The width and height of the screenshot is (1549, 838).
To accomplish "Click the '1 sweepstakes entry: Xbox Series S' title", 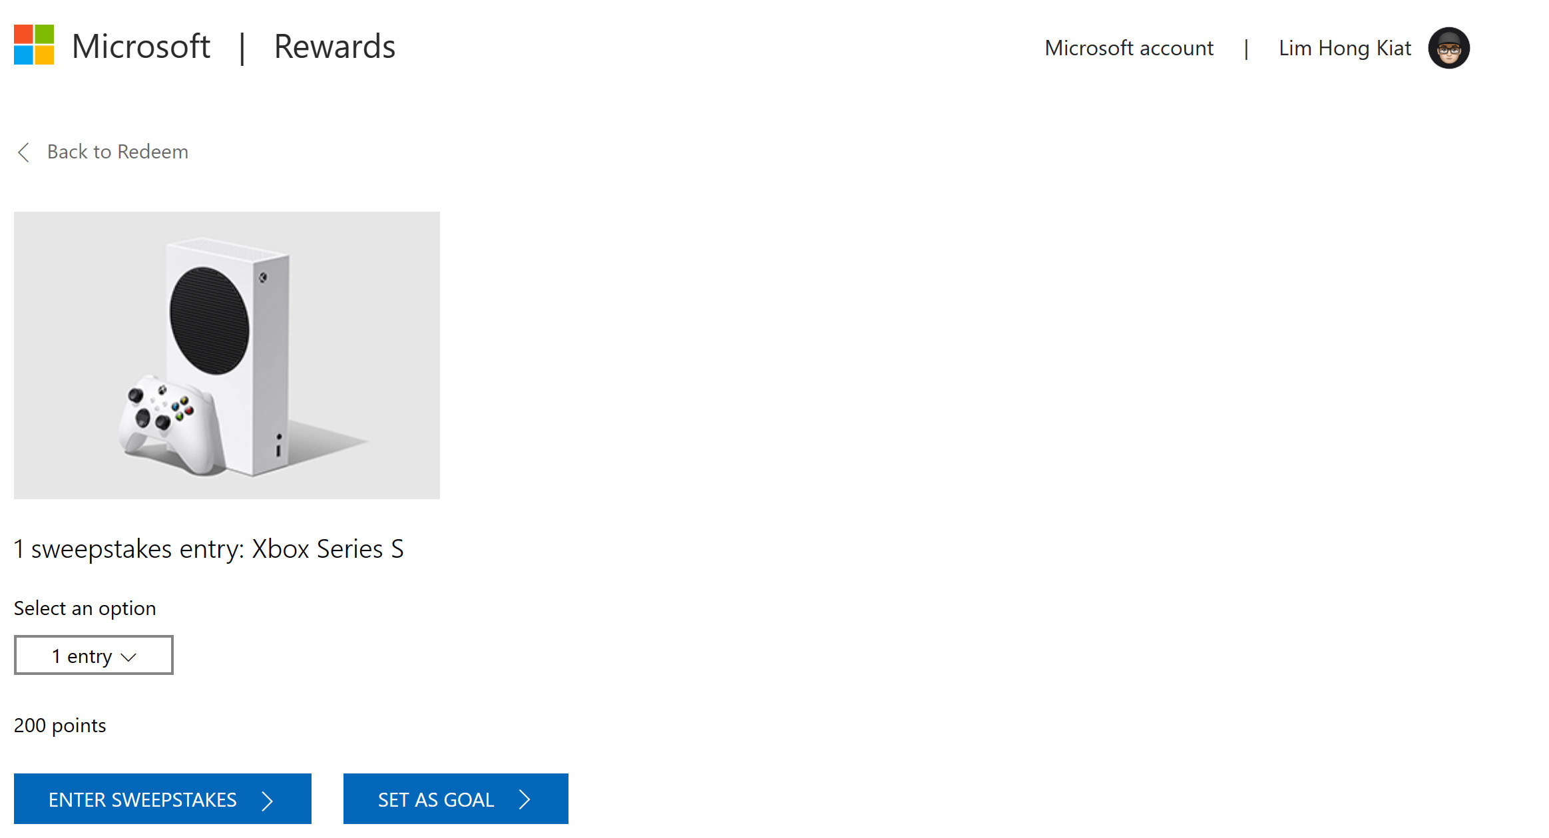I will click(x=209, y=549).
